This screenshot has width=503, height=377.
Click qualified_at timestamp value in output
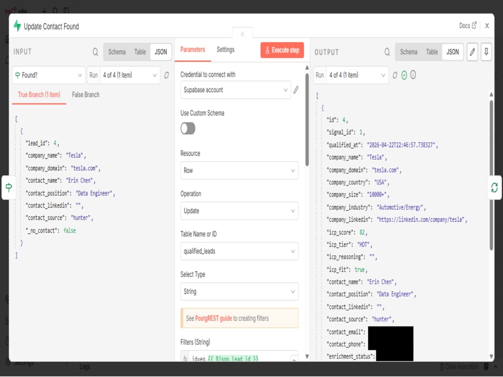(x=401, y=145)
